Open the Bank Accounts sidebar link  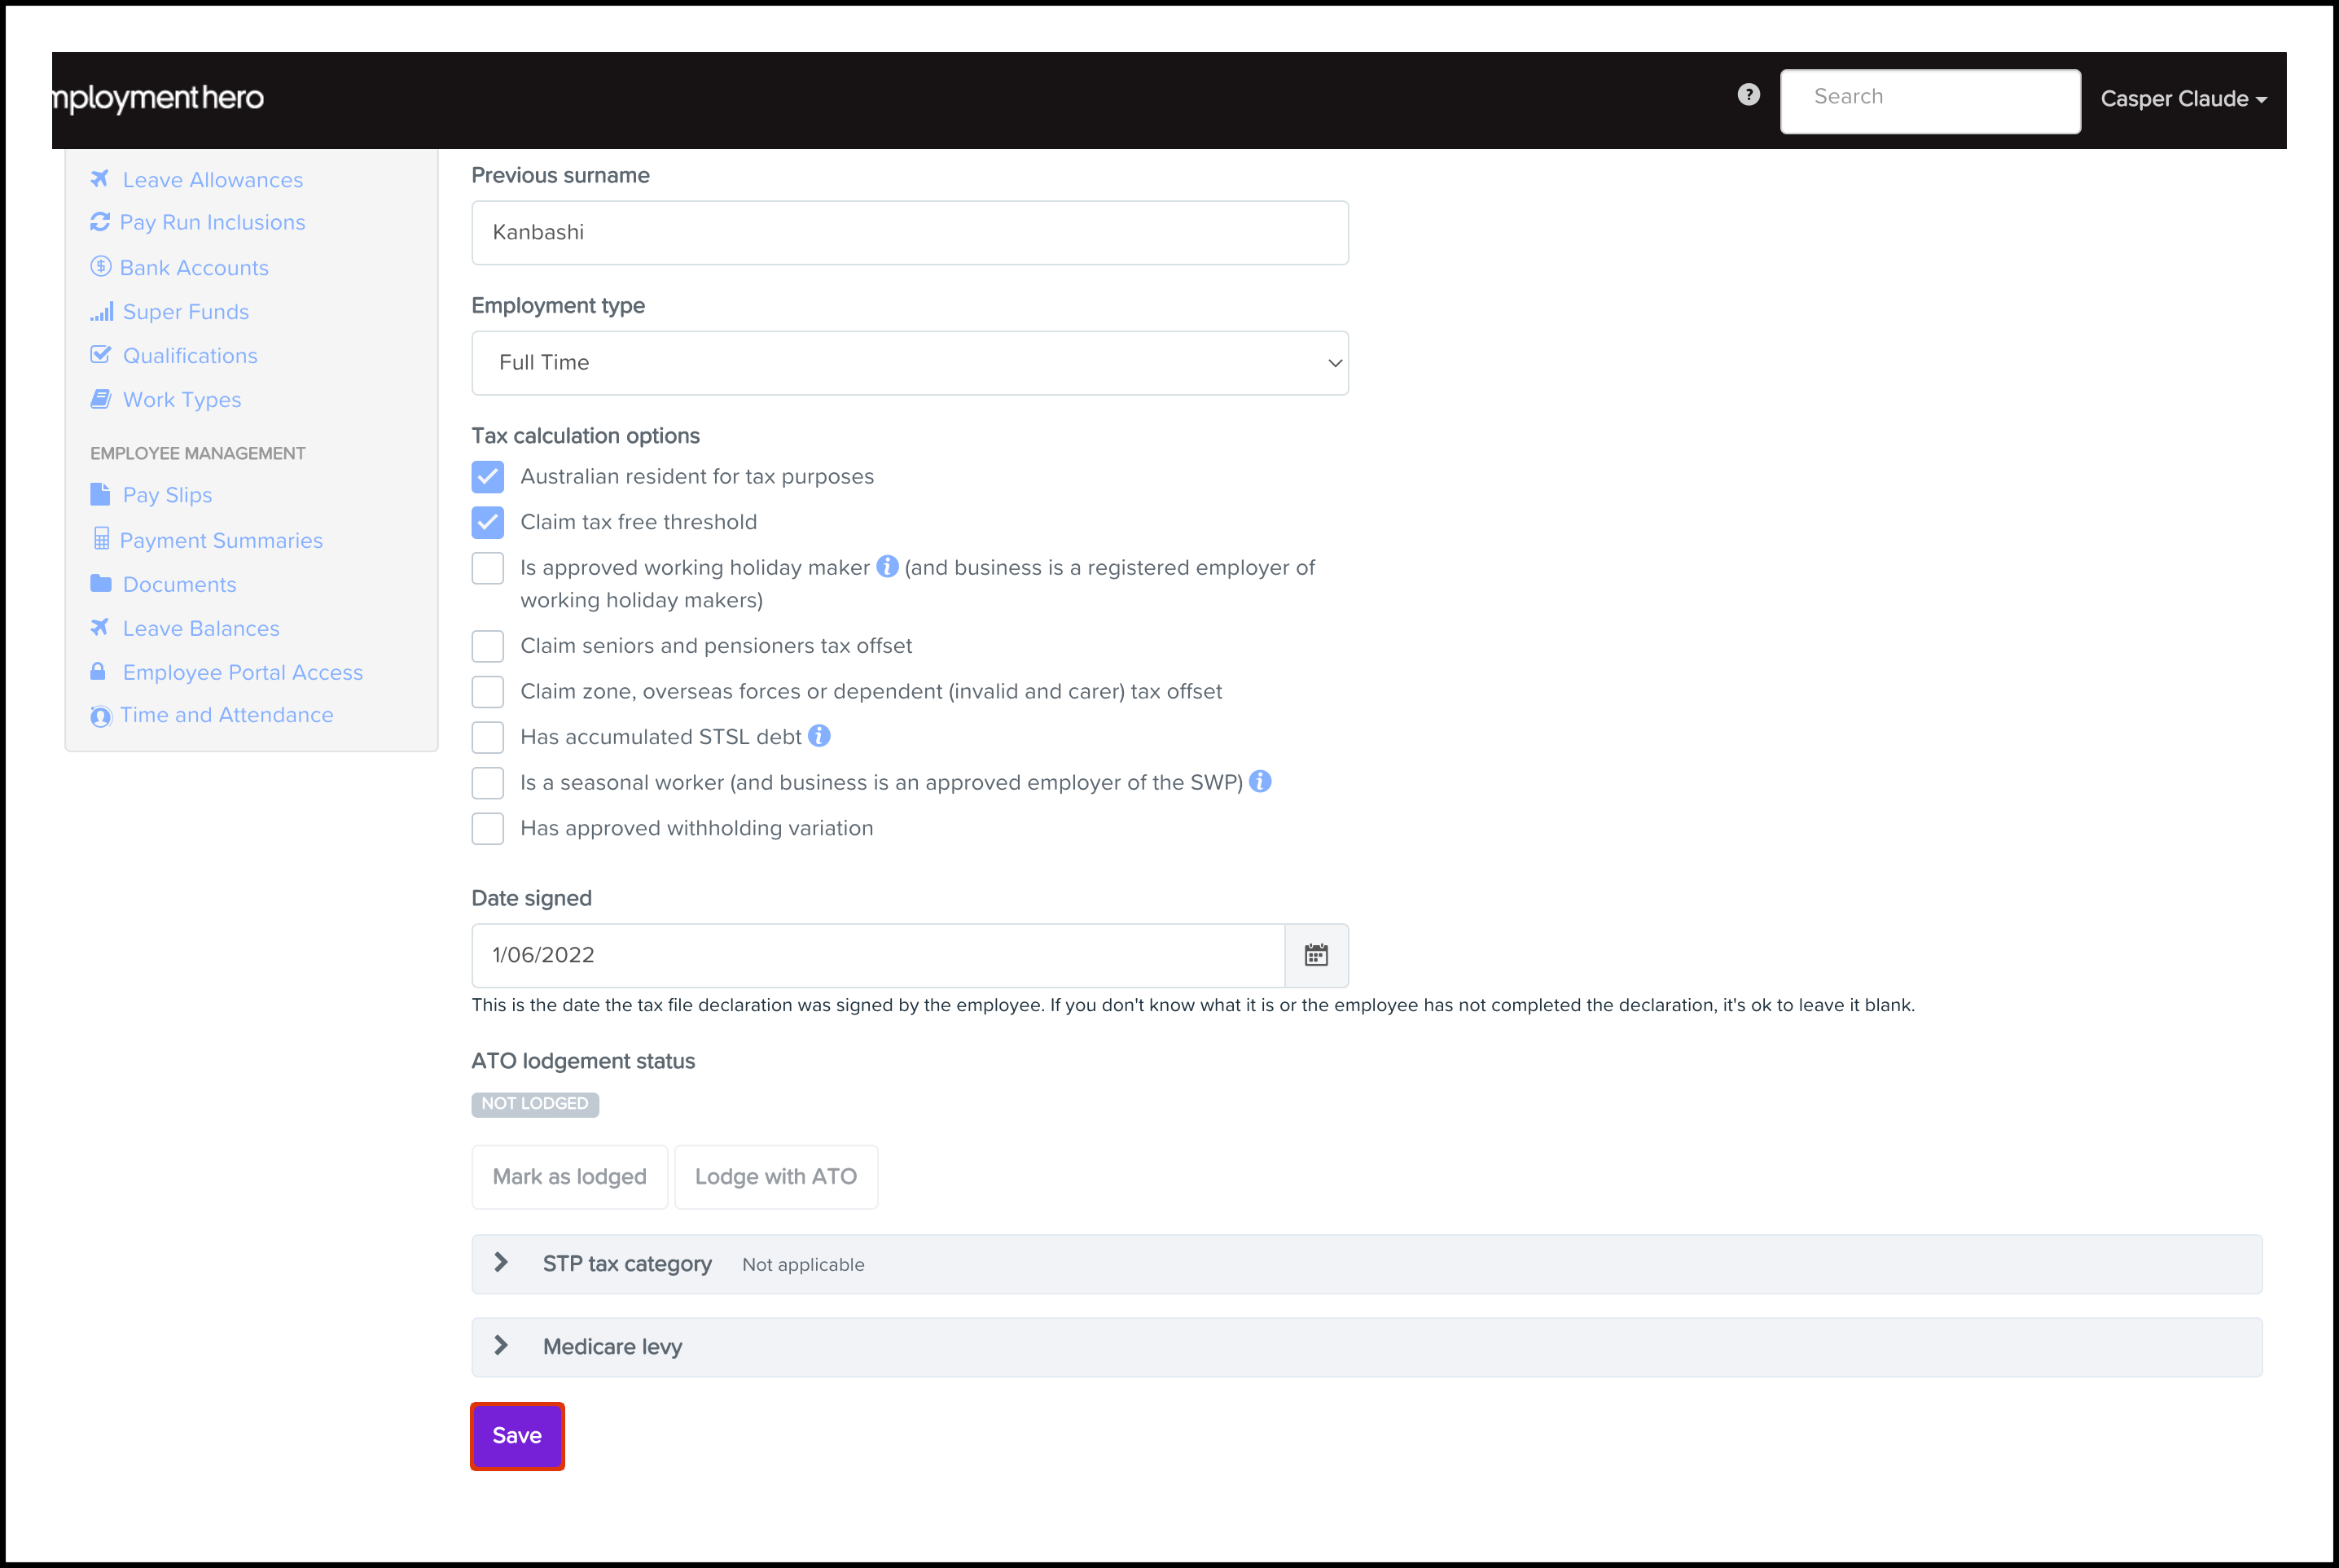click(x=193, y=268)
